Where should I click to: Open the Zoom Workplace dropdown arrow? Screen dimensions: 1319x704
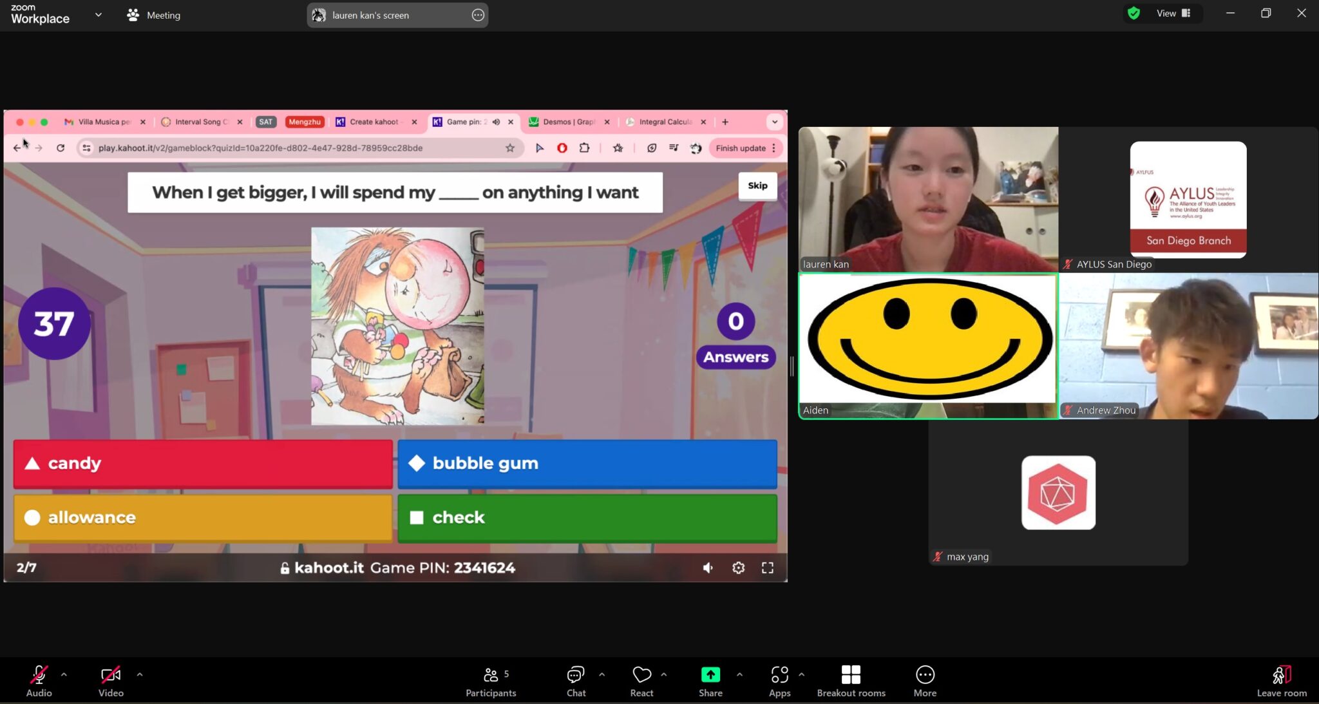(x=98, y=14)
